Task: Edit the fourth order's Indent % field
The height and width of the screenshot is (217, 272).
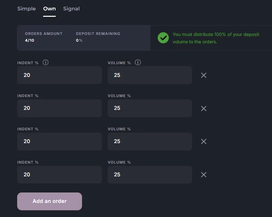Action: [x=60, y=175]
